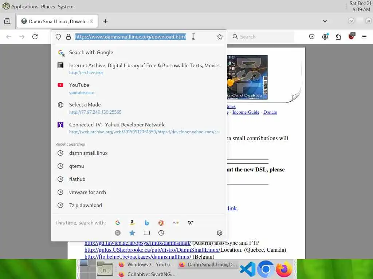Show site security padlock info
This screenshot has height=279, width=373.
tap(68, 37)
